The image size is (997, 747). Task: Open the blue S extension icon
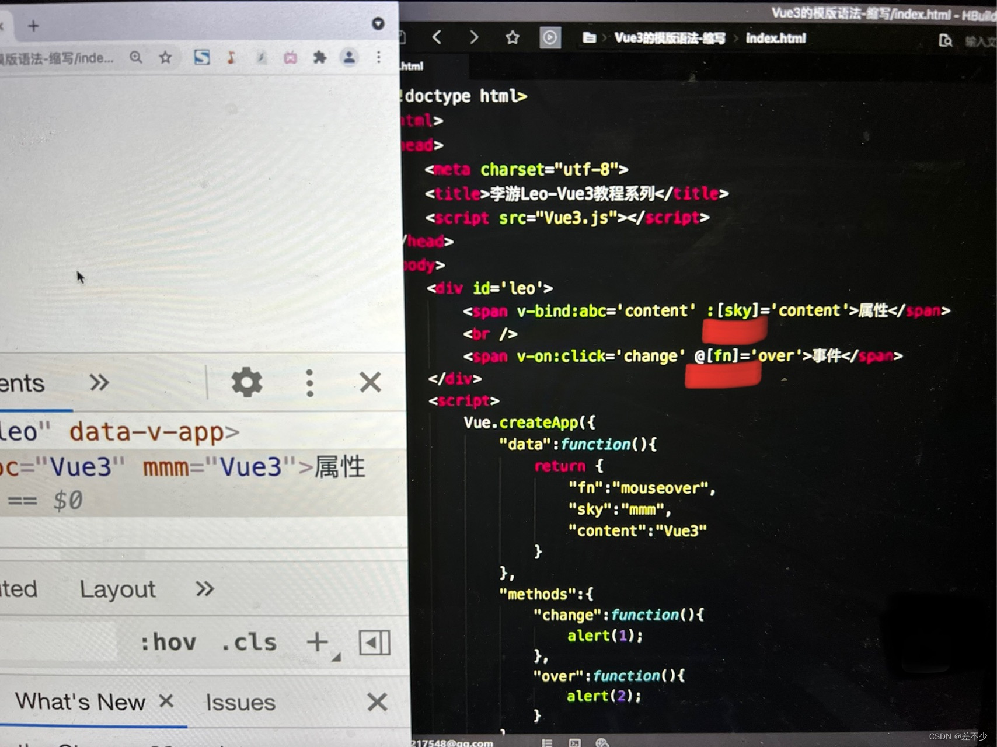pos(202,57)
